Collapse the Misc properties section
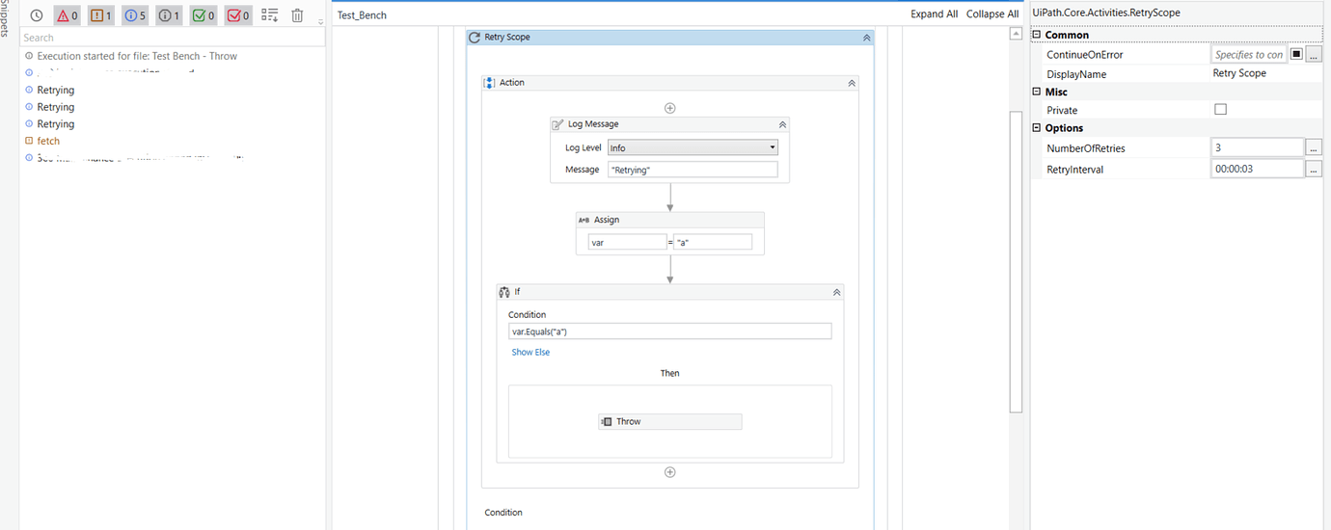 (x=1037, y=92)
